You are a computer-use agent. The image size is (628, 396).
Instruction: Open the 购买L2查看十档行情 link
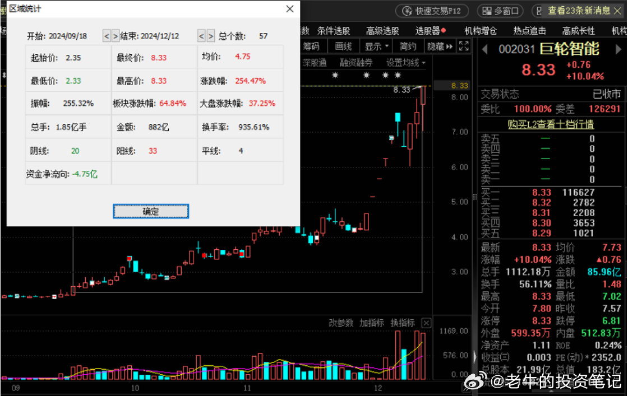pyautogui.click(x=551, y=124)
